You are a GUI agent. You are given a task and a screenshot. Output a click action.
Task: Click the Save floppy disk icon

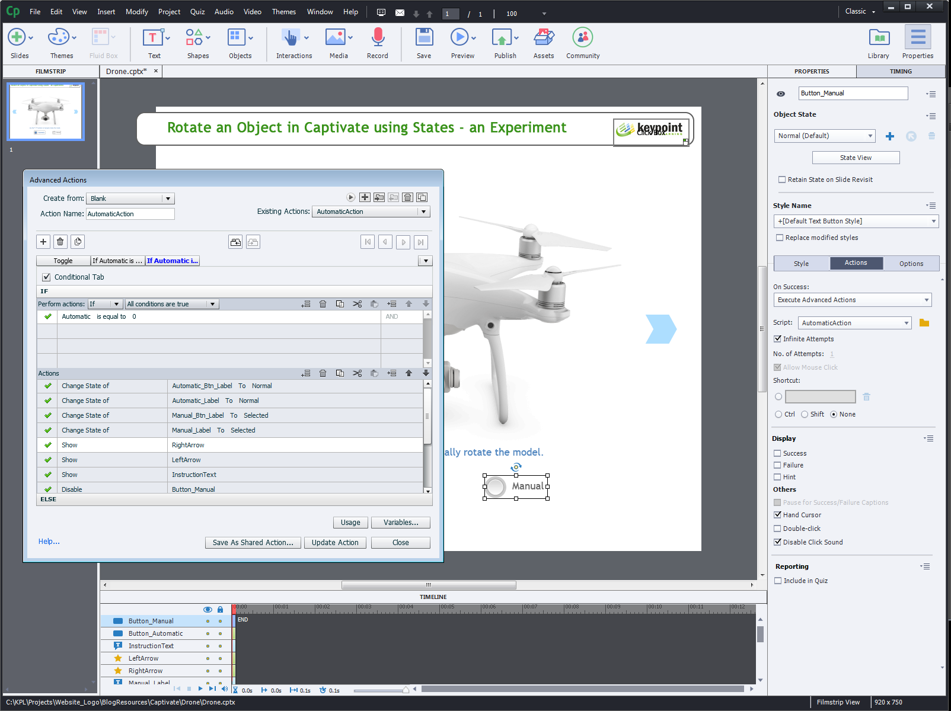423,38
